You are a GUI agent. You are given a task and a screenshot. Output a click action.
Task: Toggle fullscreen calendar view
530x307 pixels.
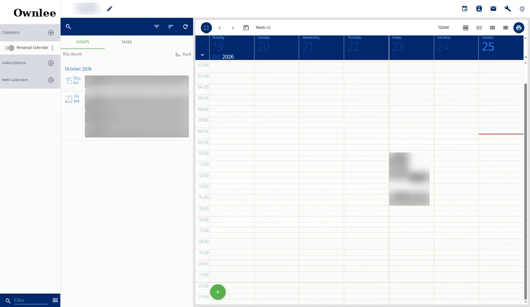click(206, 28)
